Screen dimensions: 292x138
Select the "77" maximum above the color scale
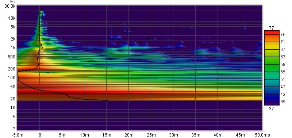click(x=272, y=28)
